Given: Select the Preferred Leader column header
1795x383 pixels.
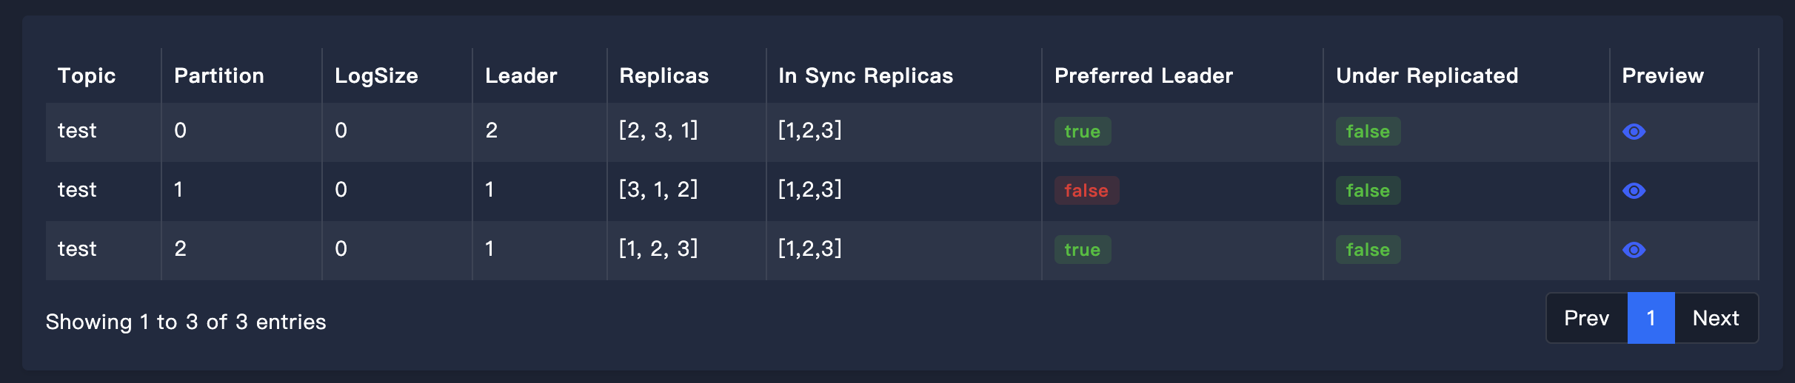Looking at the screenshot, I should click(x=1143, y=75).
